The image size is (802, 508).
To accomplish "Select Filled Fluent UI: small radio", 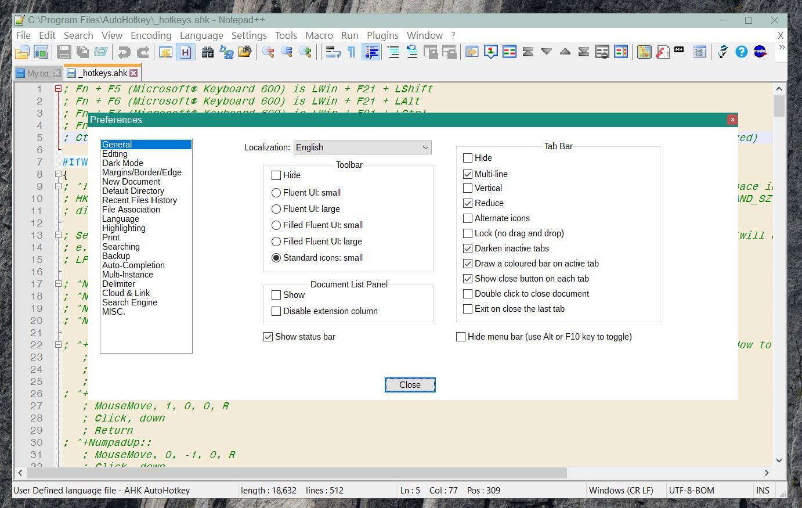I will [276, 225].
